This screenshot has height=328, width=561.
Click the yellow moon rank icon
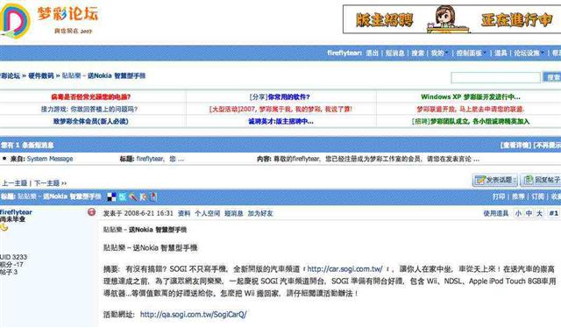[4, 227]
